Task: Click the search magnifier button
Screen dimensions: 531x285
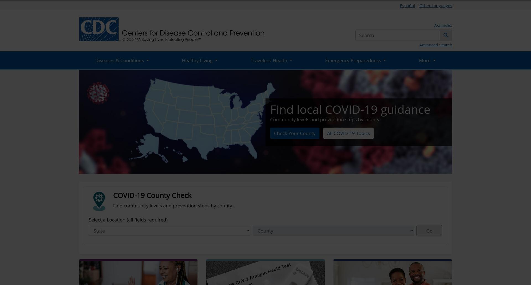Action: pyautogui.click(x=446, y=35)
